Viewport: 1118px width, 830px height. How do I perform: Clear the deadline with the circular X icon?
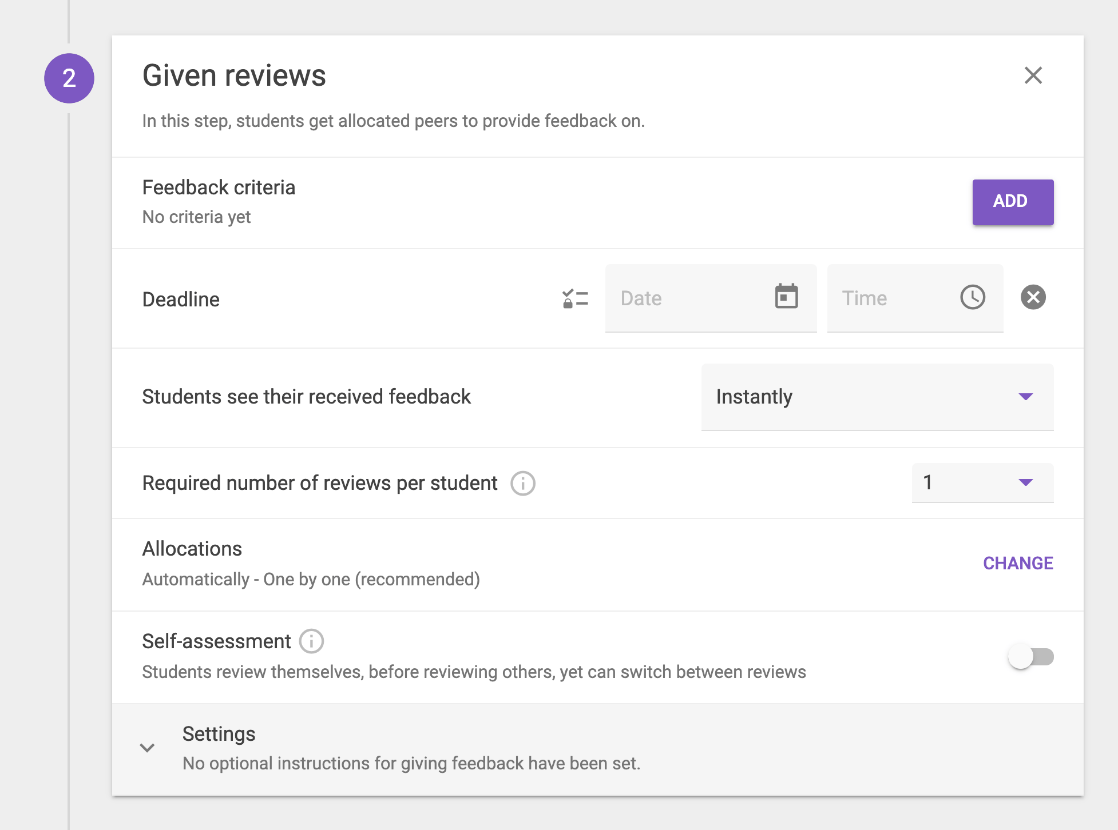pyautogui.click(x=1033, y=297)
